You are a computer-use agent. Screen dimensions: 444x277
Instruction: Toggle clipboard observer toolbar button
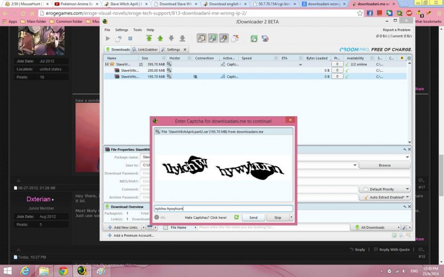(x=202, y=39)
